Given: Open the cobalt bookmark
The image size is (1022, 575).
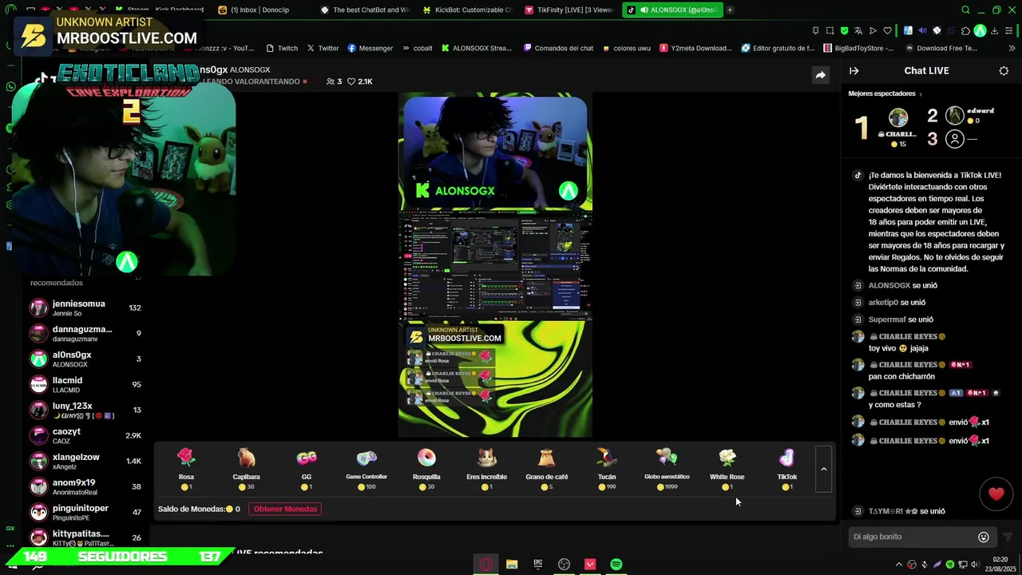Looking at the screenshot, I should 417,48.
